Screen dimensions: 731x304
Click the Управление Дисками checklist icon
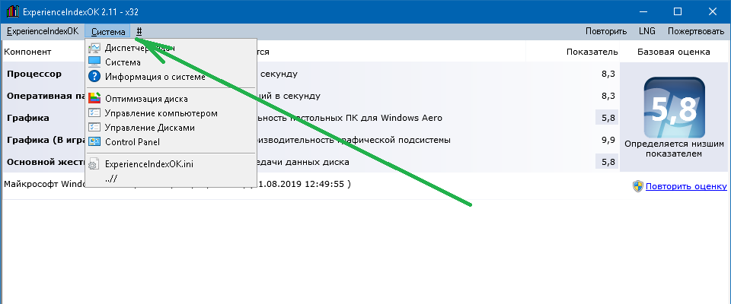pos(94,127)
